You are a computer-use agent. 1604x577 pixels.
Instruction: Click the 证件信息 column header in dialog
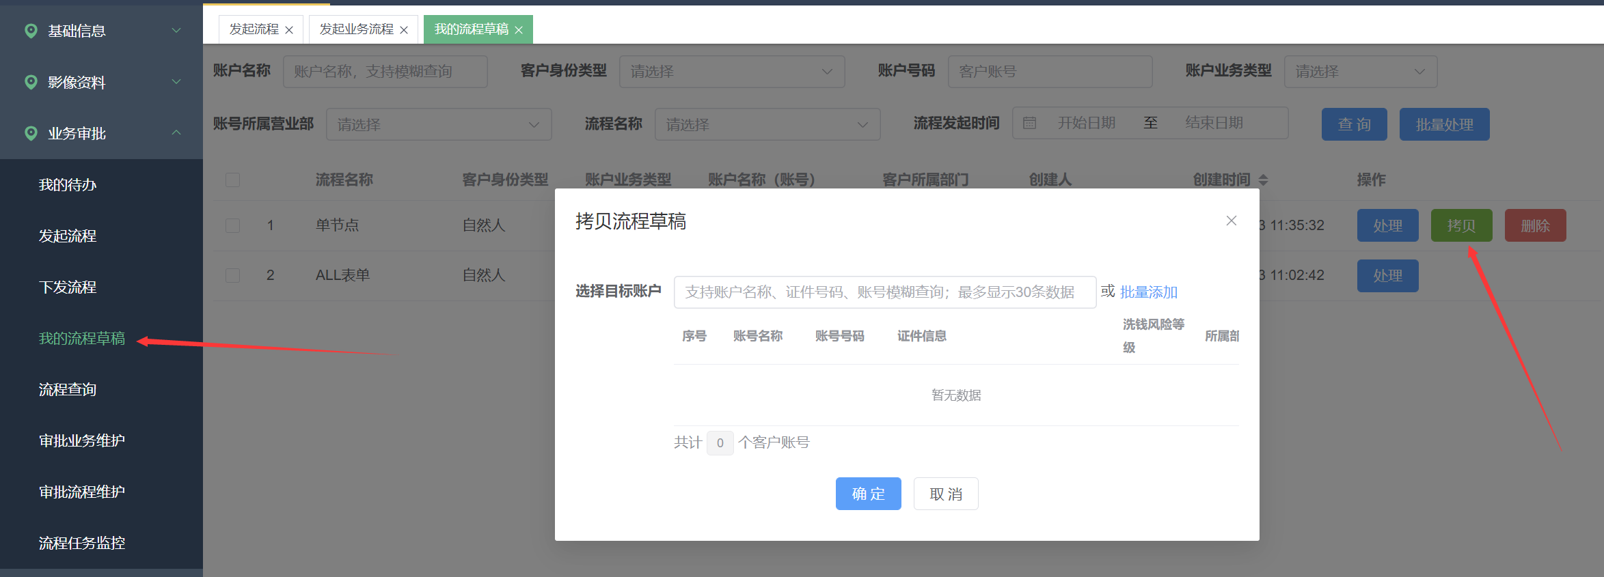click(922, 336)
